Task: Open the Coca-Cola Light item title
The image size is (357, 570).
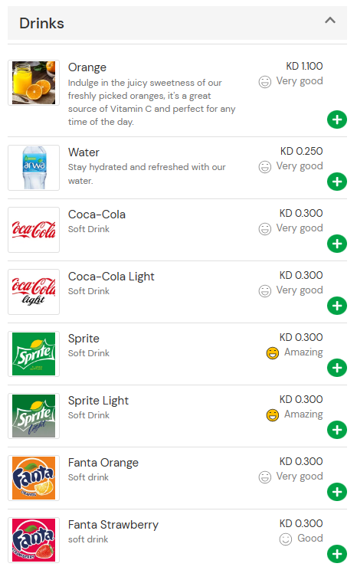Action: coord(111,277)
